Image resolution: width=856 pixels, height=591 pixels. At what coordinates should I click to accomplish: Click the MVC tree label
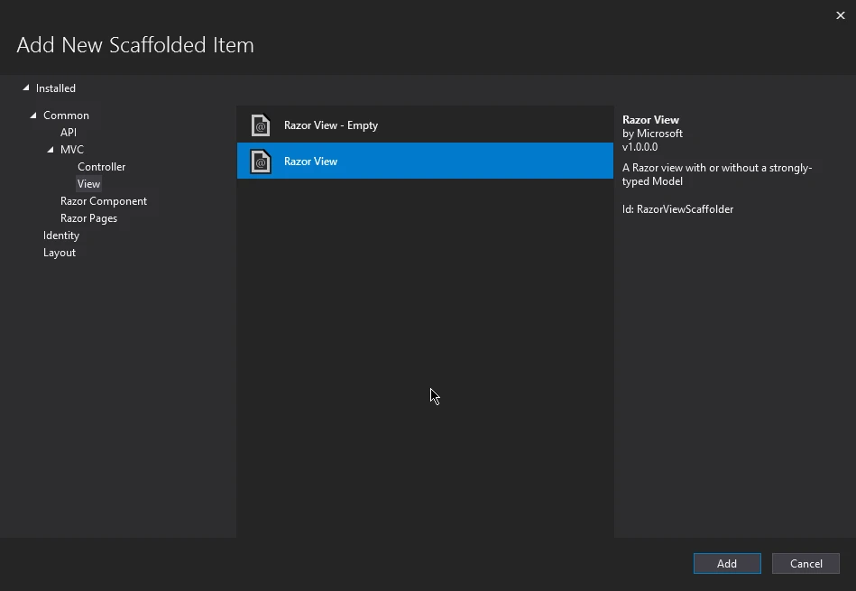tap(72, 150)
